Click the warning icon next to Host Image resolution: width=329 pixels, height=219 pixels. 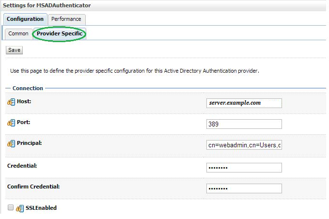tap(11, 102)
